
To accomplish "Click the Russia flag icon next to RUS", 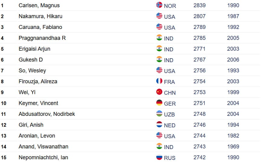I will point(159,157).
